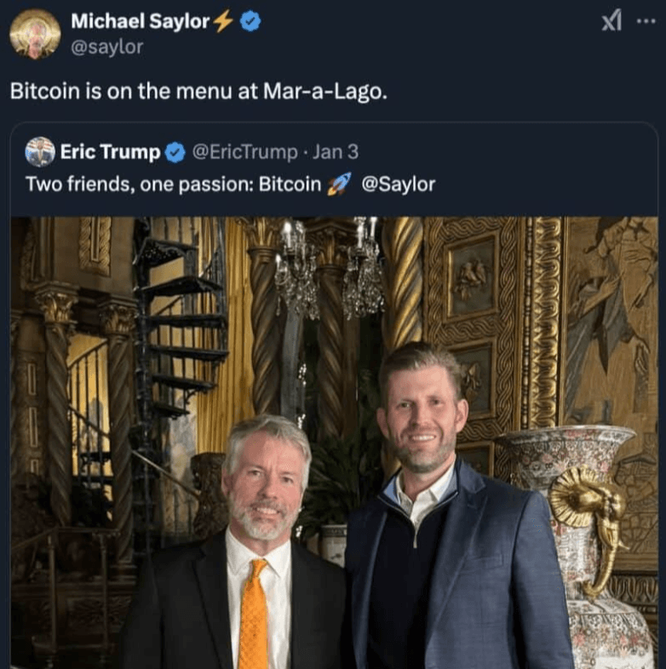
Task: Click Michael Saylor's blue verified badge
Action: 250,21
